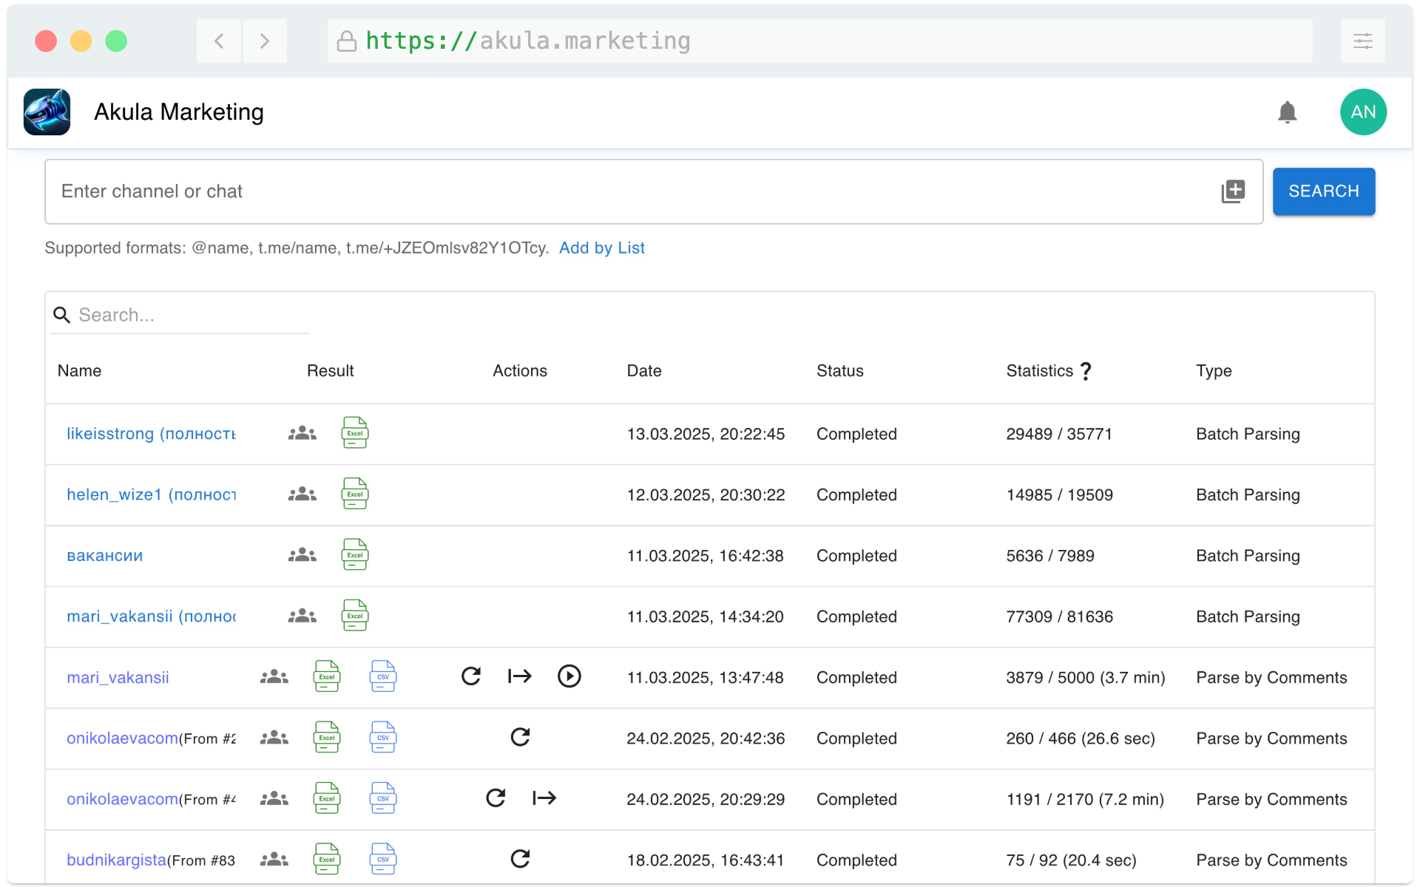Open the Add by List link
1420x887 pixels.
click(x=602, y=248)
